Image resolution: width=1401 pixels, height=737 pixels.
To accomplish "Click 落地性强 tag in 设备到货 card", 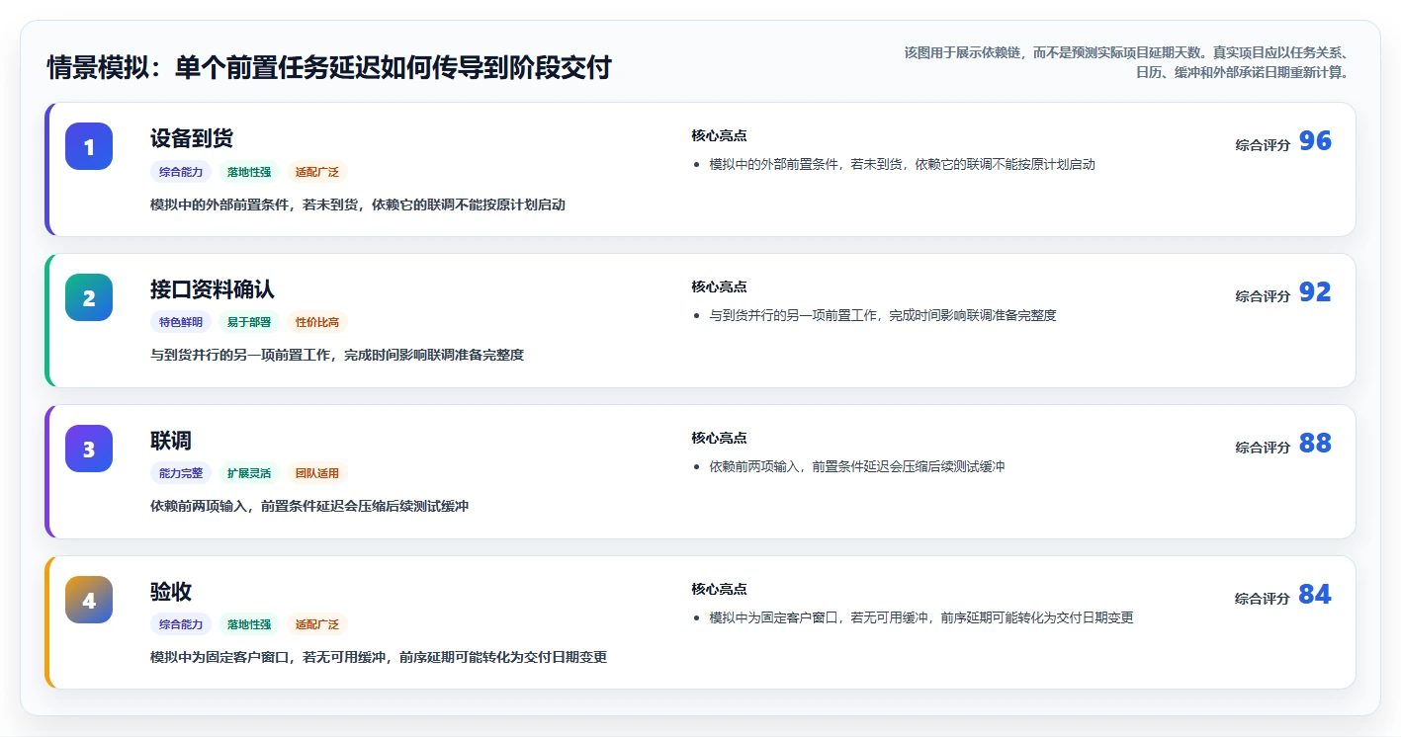I will [249, 172].
